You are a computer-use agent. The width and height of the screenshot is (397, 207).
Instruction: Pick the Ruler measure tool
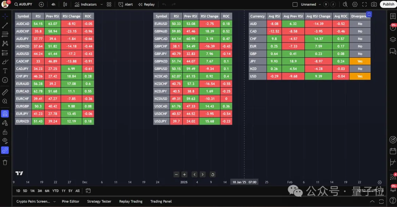coord(5,92)
